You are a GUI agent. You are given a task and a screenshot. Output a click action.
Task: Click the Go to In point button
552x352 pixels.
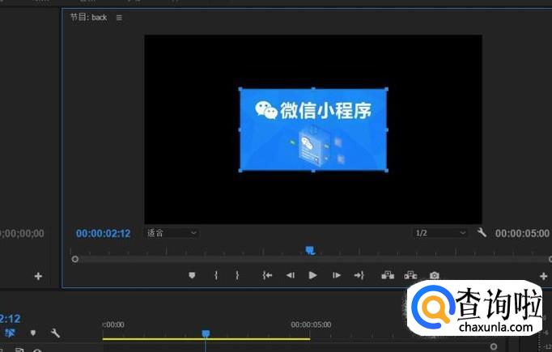tap(267, 276)
